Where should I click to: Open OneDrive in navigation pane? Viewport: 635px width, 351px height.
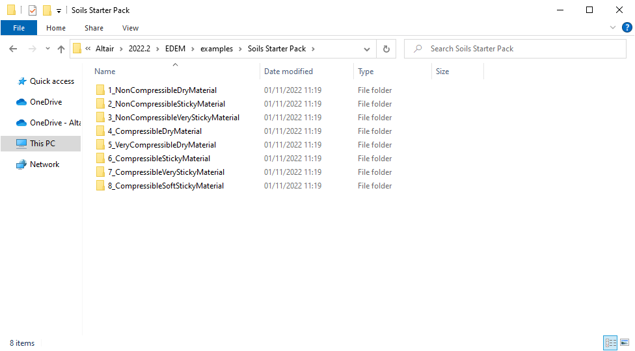[39, 102]
